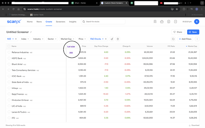The image size is (205, 128).
Task: Open the Option Tools bookmark
Action: (37, 15)
